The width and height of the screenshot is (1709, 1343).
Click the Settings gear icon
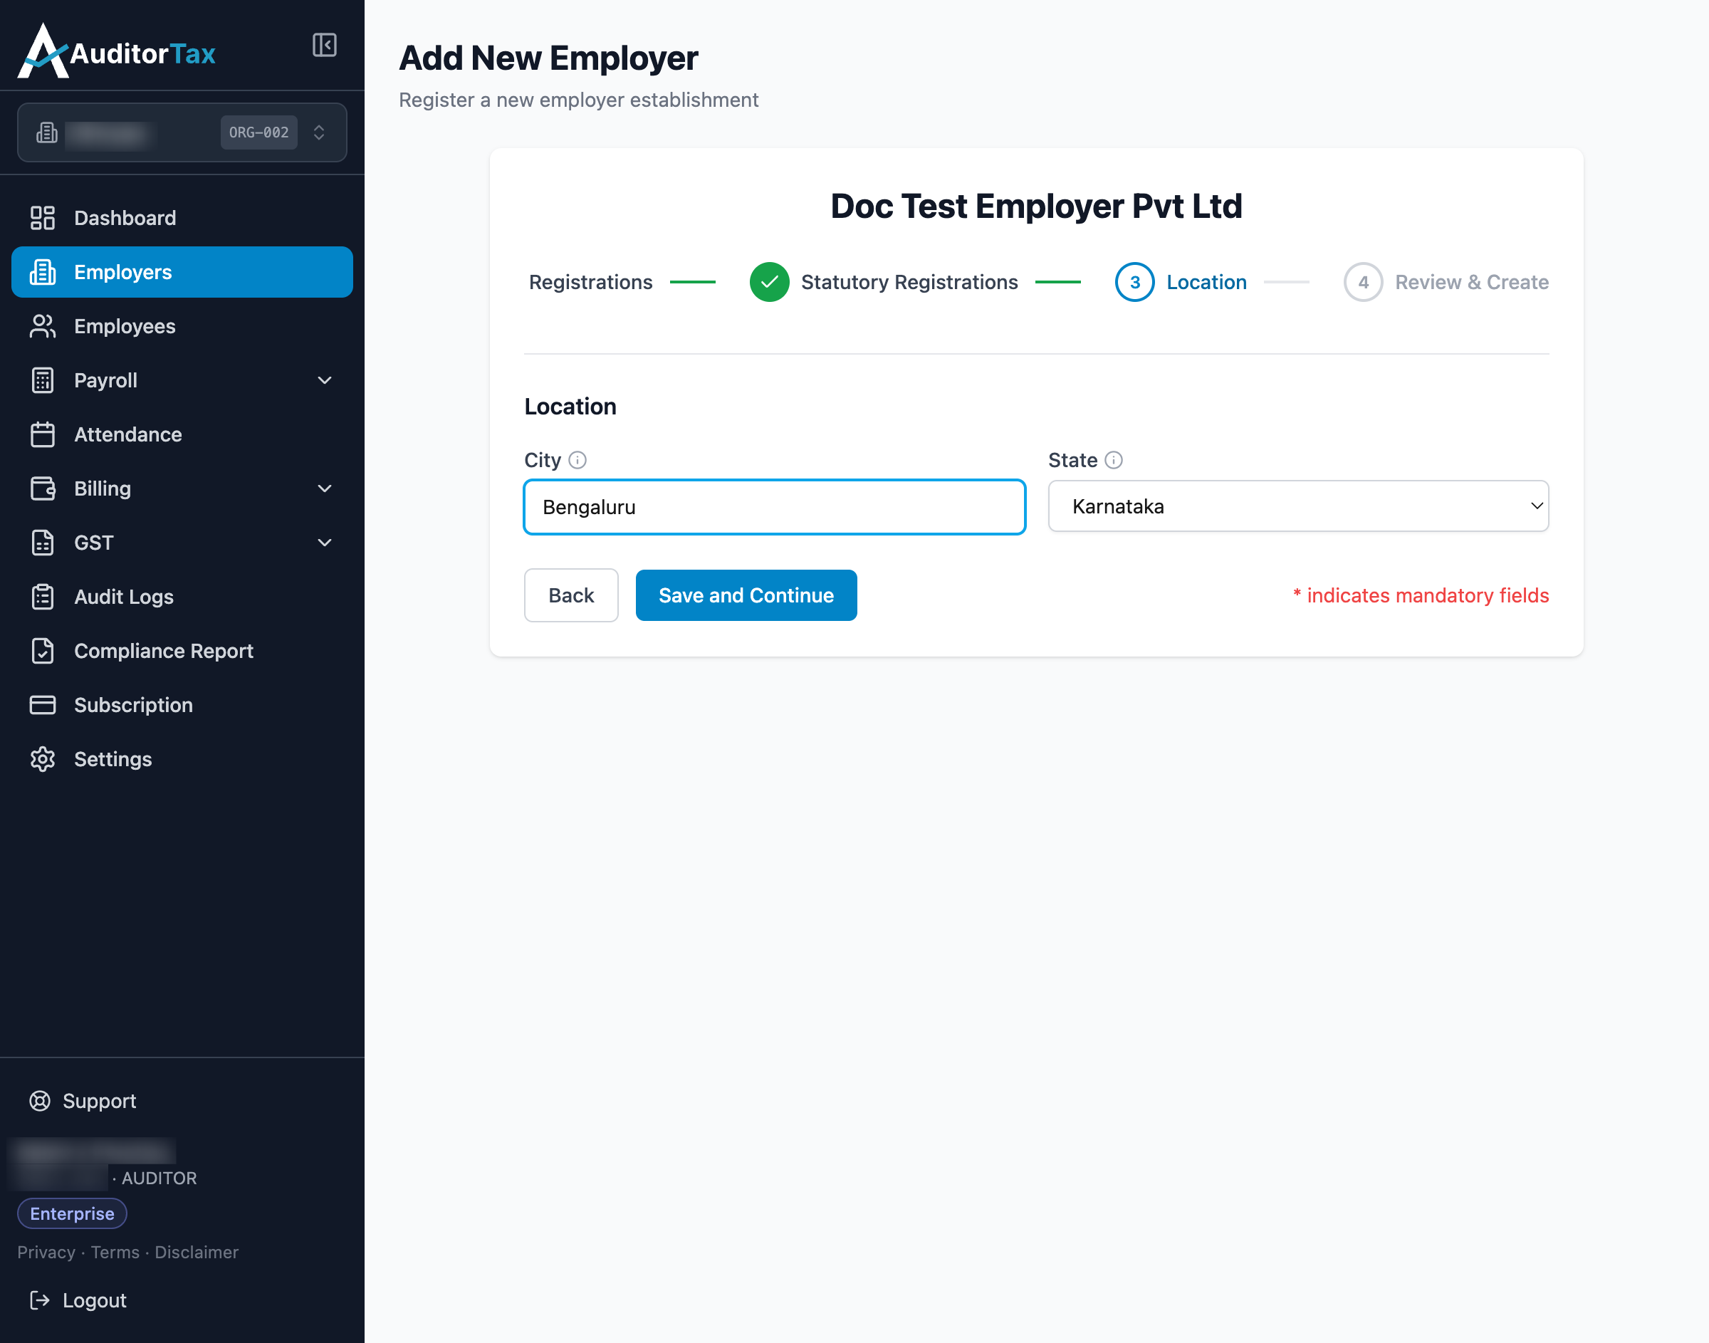(43, 759)
